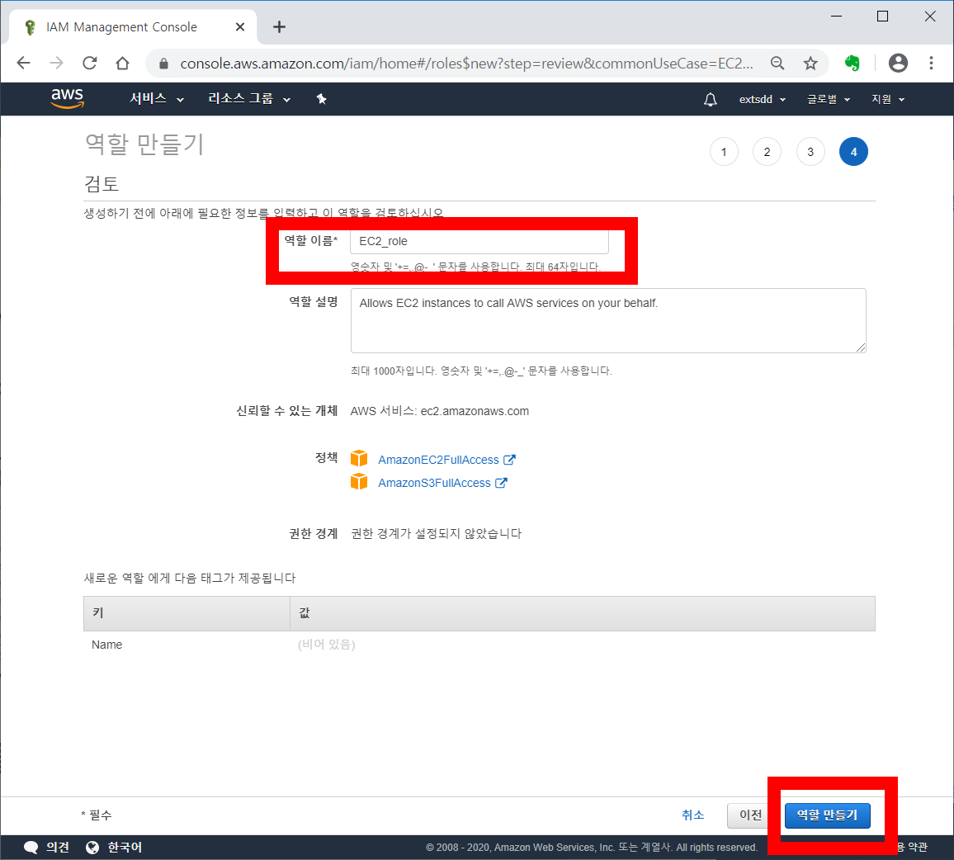Viewport: 954px width, 860px height.
Task: Click the browser address bar URL
Action: [466, 64]
